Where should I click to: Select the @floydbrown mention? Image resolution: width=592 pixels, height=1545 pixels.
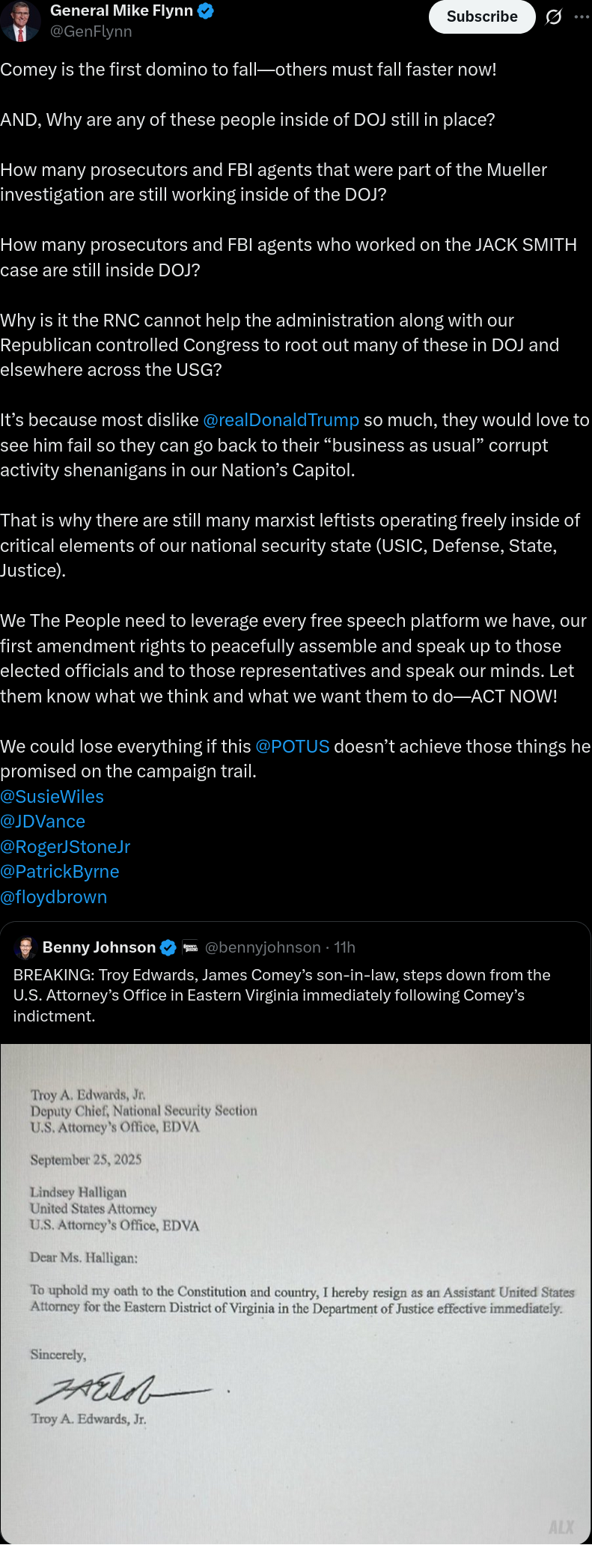[x=54, y=897]
